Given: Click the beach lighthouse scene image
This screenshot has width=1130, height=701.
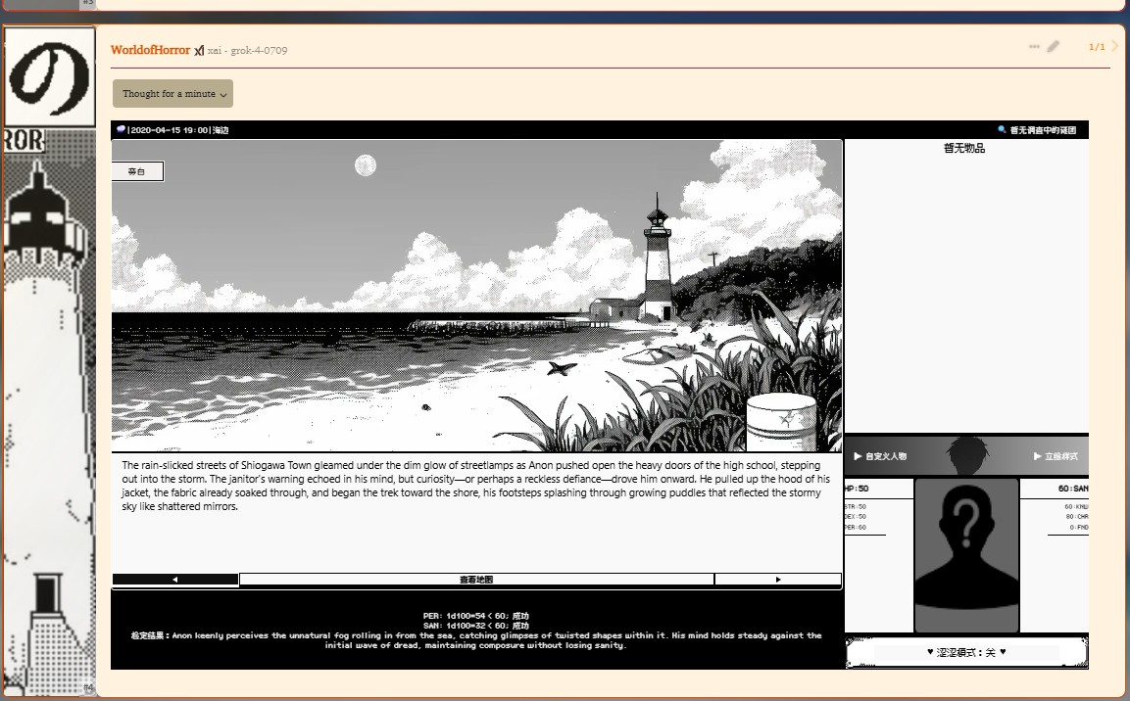Looking at the screenshot, I should tap(476, 296).
